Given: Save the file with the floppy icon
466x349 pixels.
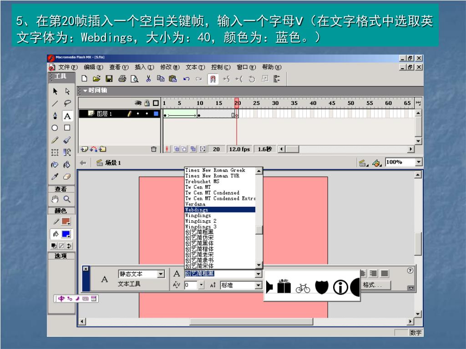Looking at the screenshot, I should point(109,79).
